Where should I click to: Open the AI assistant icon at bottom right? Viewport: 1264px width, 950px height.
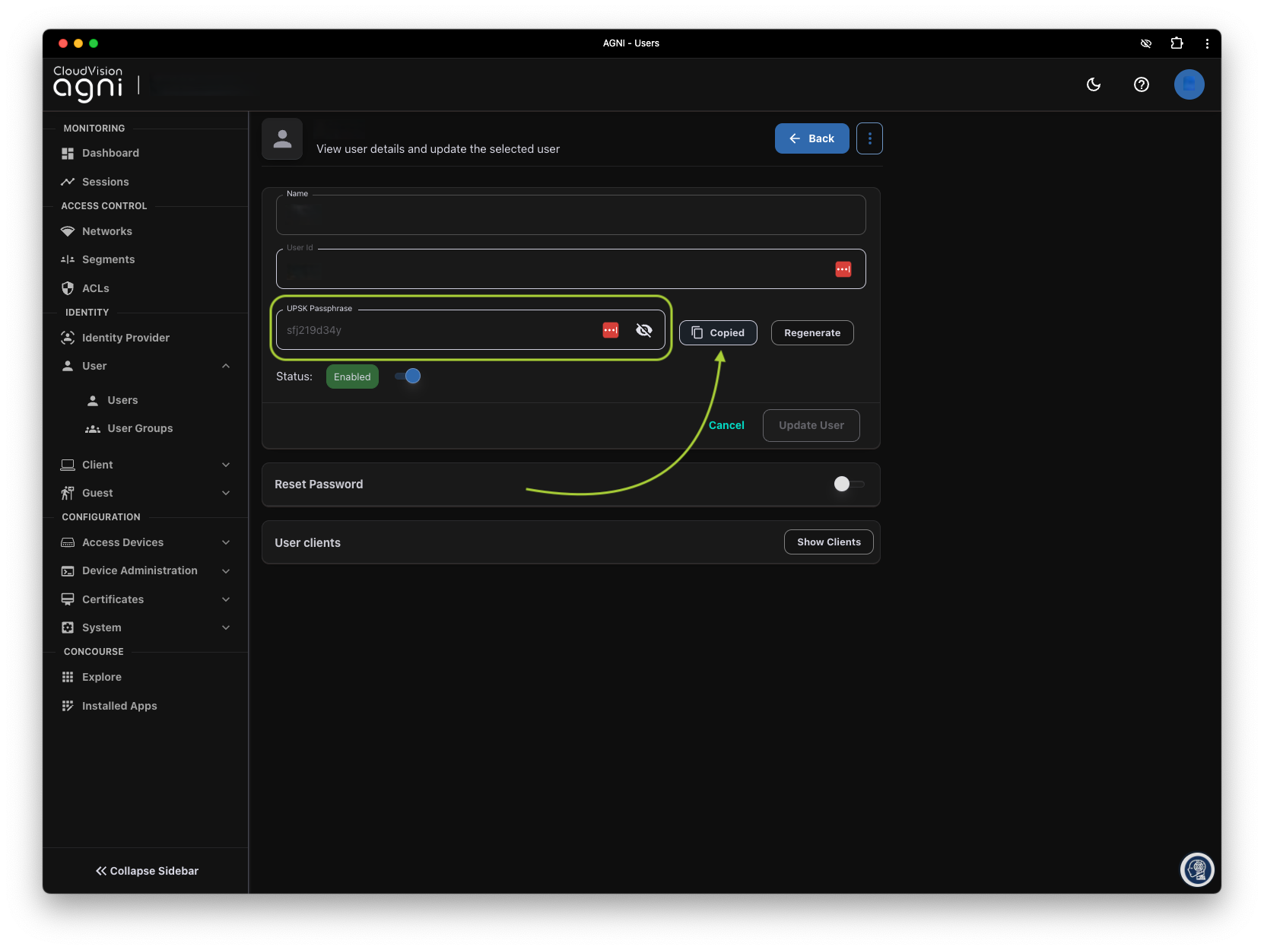pos(1197,869)
